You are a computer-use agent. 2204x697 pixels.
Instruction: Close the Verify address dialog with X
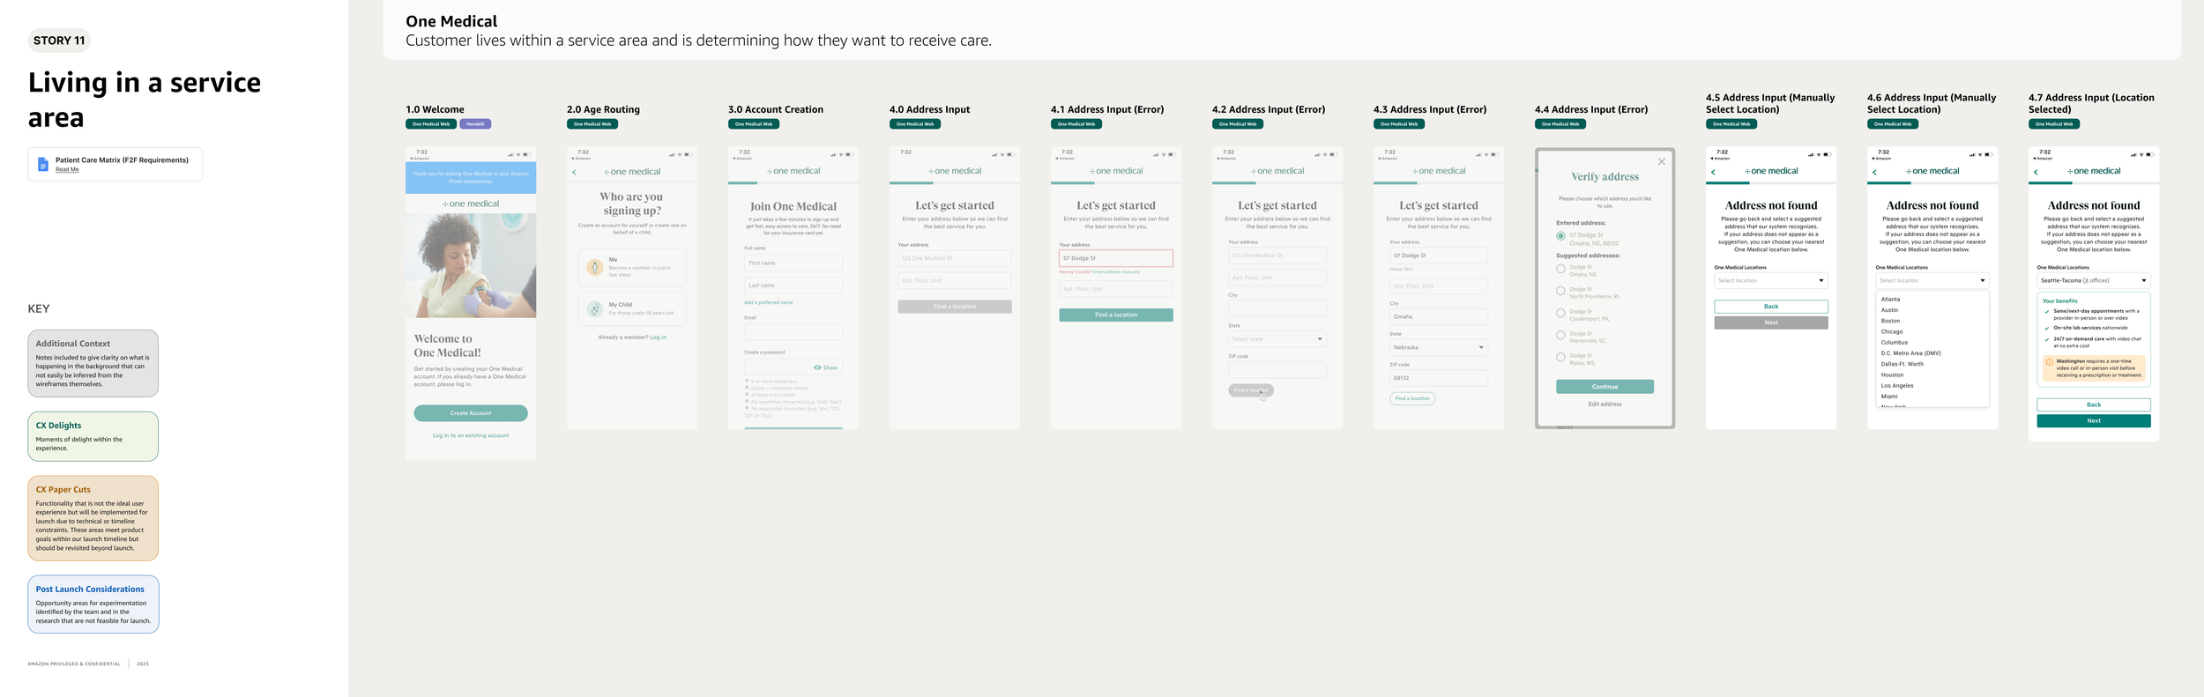coord(1661,162)
